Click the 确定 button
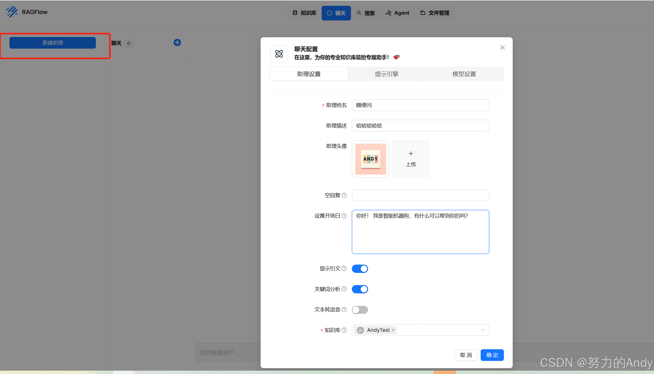 tap(492, 355)
